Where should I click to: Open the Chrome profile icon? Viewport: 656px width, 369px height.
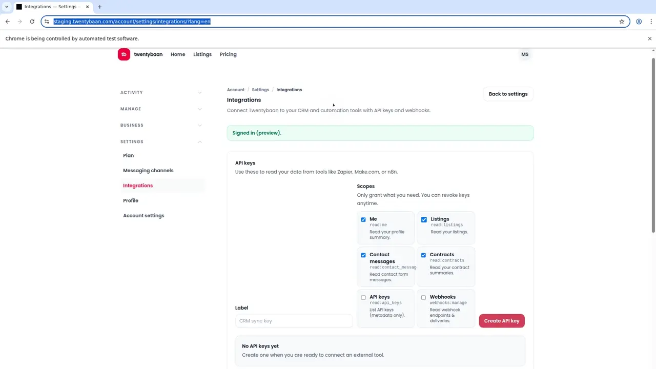[x=639, y=22]
